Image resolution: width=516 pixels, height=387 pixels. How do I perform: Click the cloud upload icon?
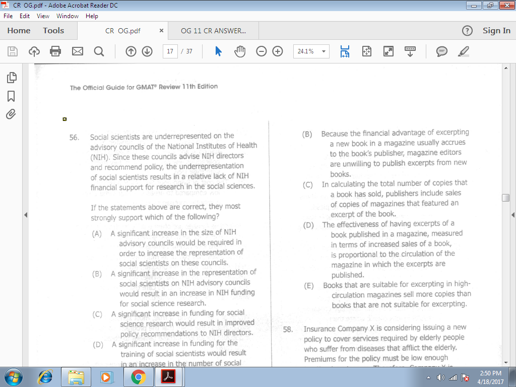[34, 51]
